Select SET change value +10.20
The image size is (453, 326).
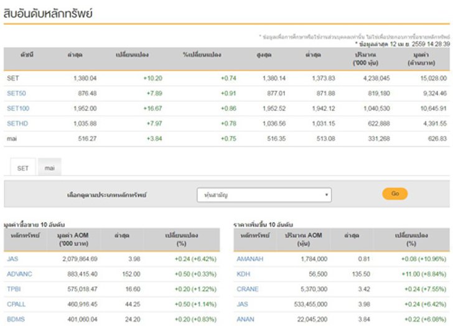coord(153,78)
